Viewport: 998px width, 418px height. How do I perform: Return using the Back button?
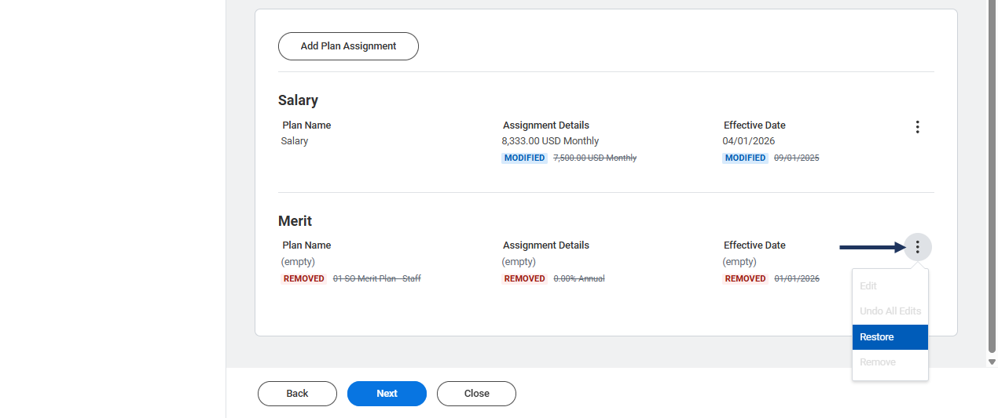(297, 394)
